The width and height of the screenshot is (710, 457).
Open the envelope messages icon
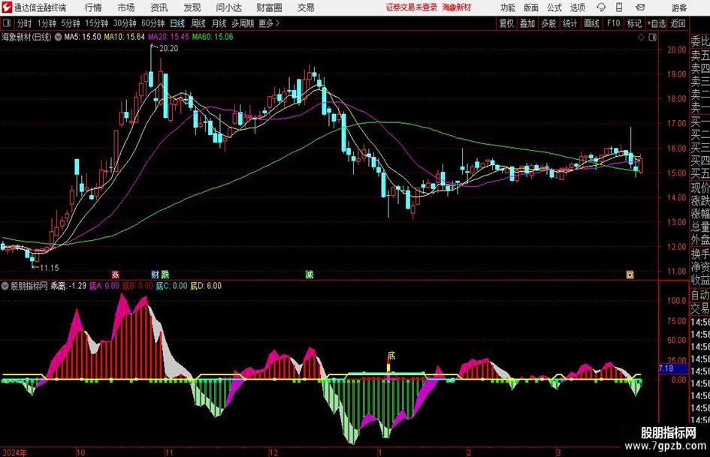click(640, 8)
